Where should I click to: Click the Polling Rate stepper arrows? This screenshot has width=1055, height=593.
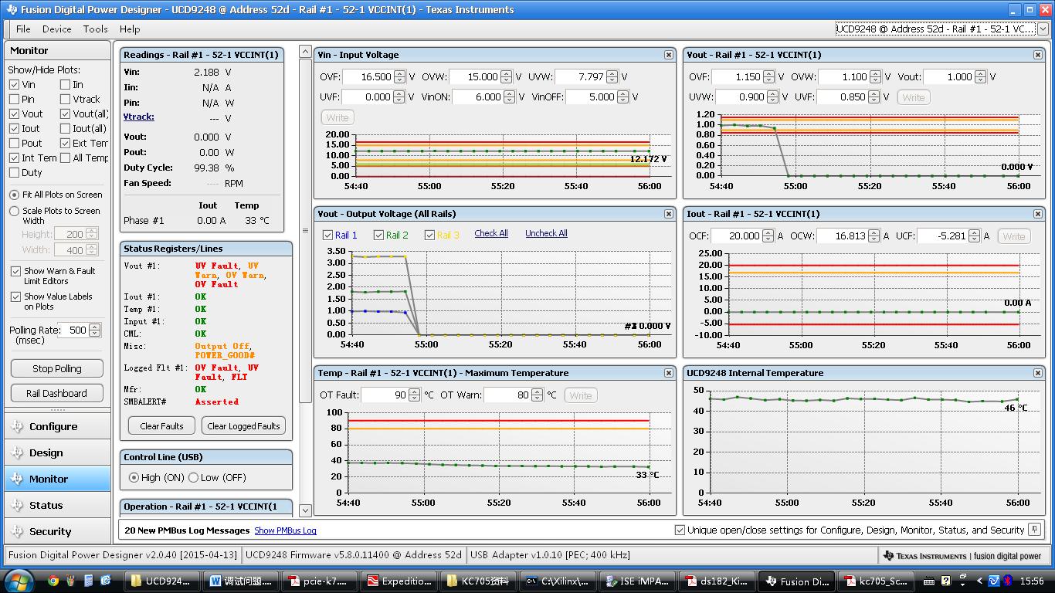(x=95, y=330)
